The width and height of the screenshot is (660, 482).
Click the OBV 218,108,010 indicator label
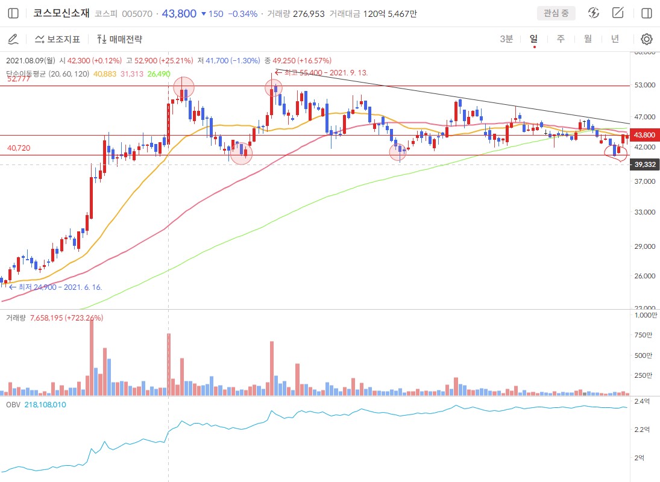(36, 405)
